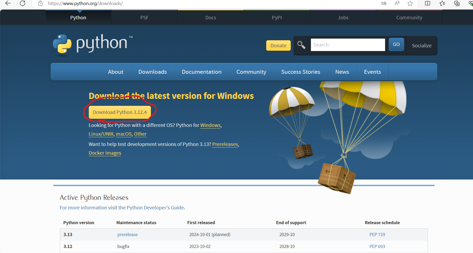
Task: Open split screen icon
Action: (x=427, y=3)
